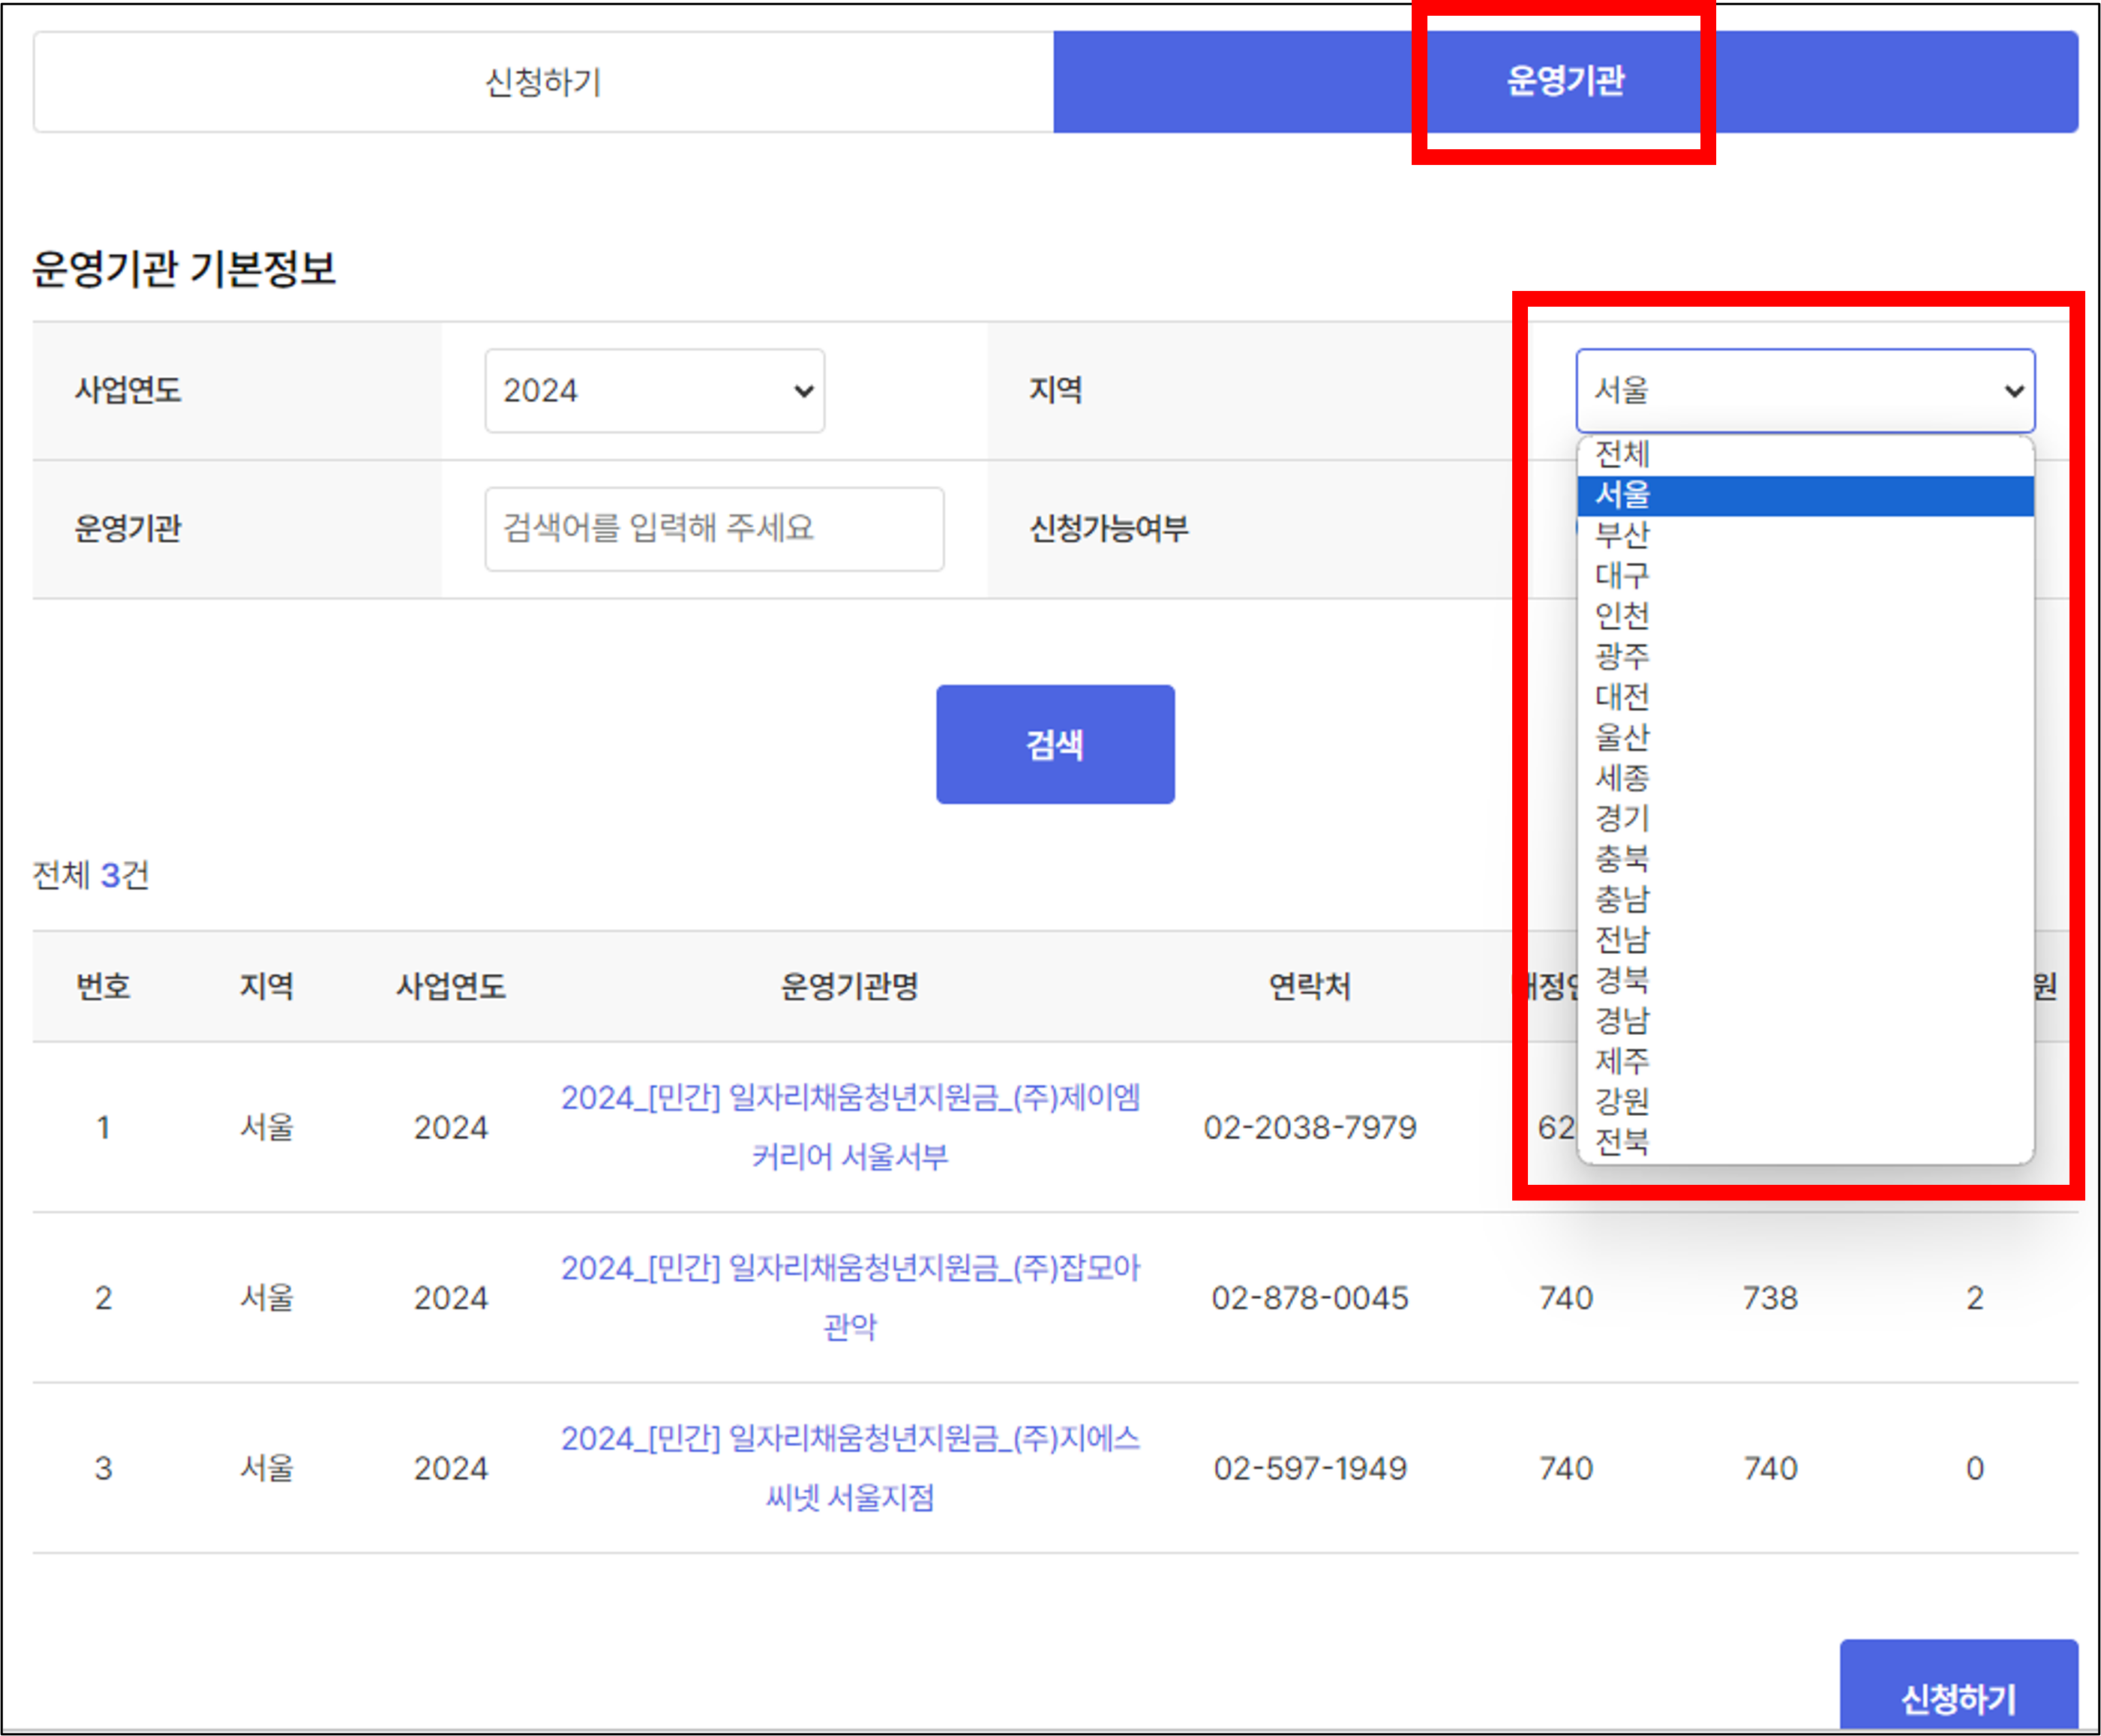This screenshot has height=1736, width=2101.
Task: Click the 운영기관 search keyword field
Action: [714, 529]
